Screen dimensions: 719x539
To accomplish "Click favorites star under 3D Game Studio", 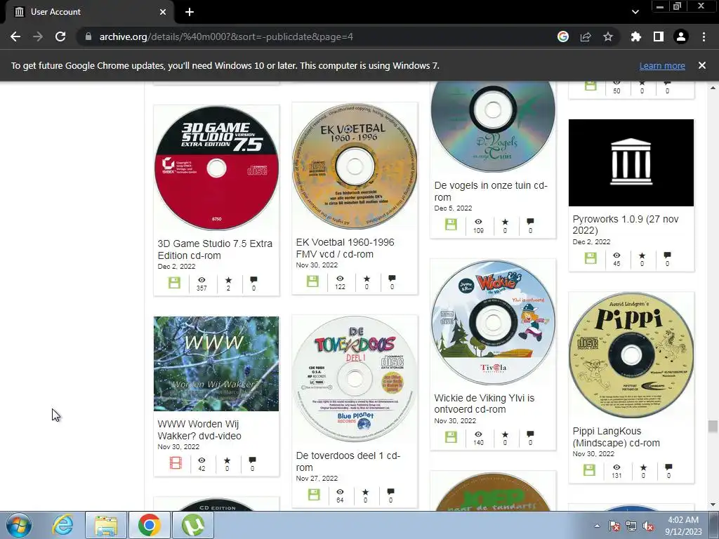I will point(228,280).
